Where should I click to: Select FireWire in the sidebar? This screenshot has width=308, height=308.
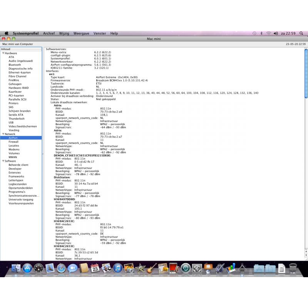click(x=14, y=80)
